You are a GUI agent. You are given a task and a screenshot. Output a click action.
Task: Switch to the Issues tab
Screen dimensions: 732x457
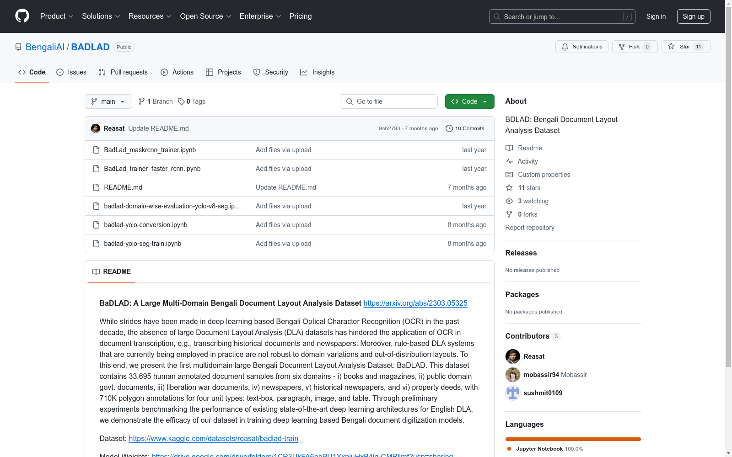pos(71,72)
